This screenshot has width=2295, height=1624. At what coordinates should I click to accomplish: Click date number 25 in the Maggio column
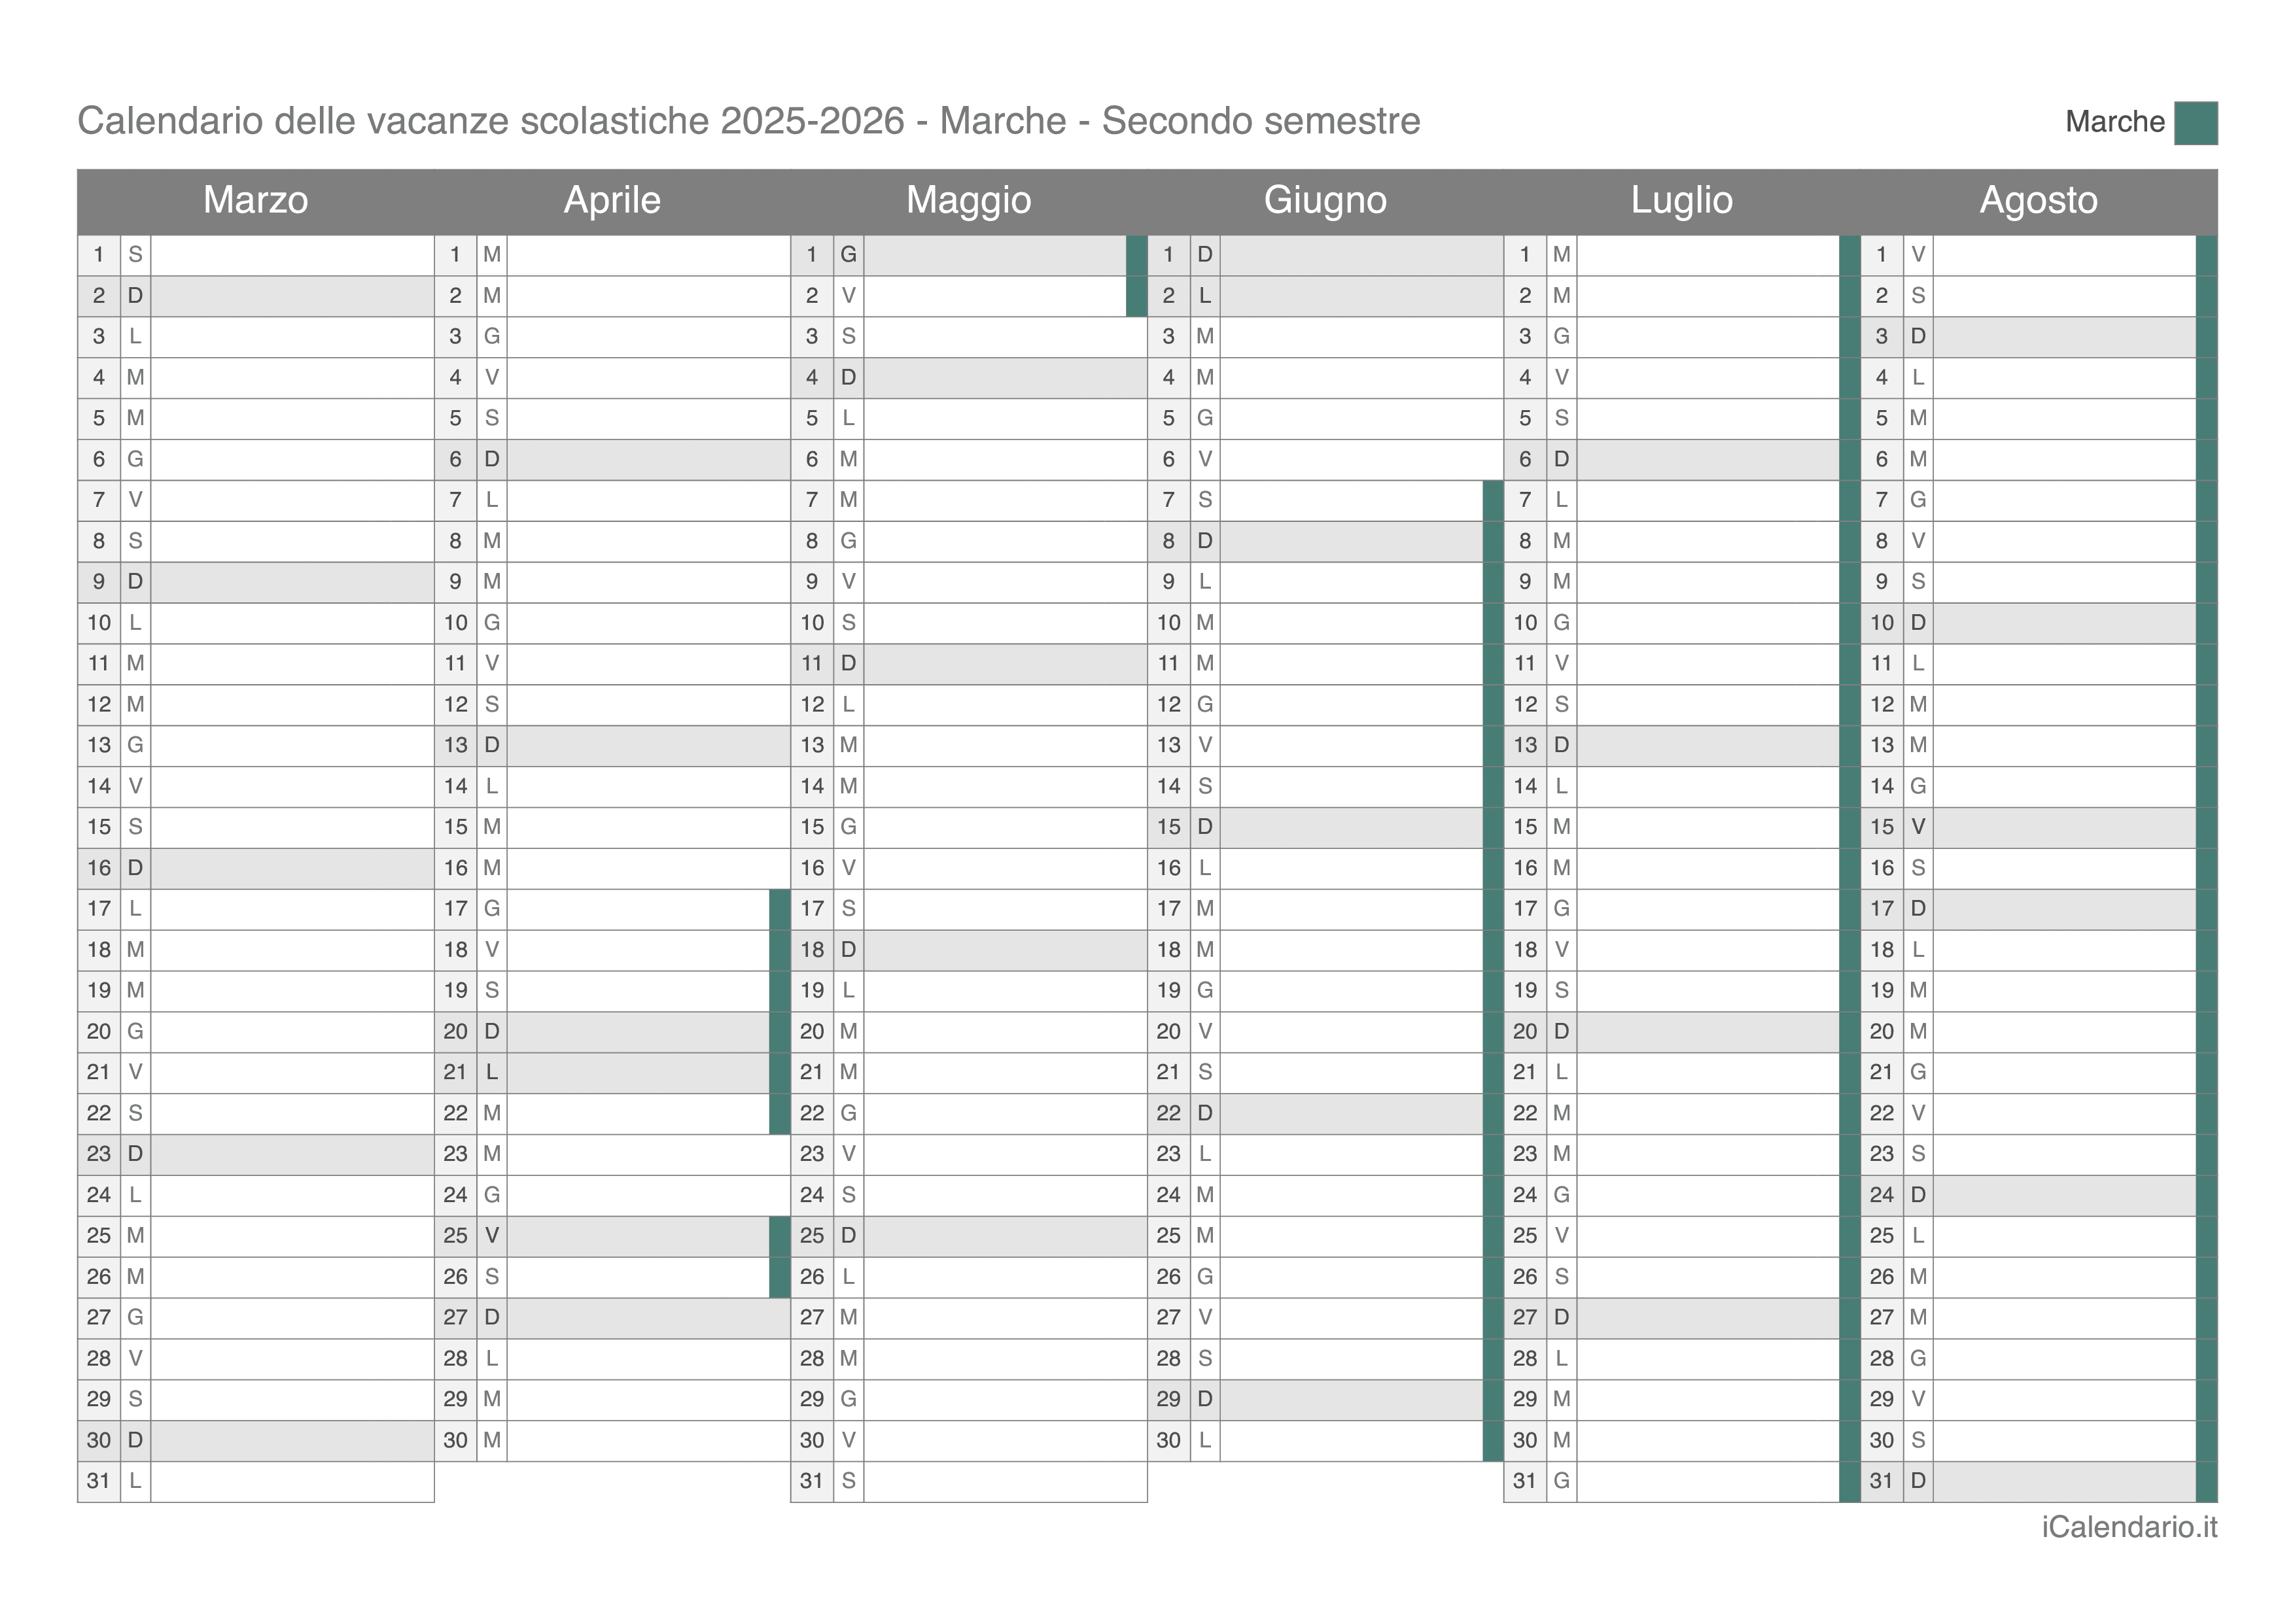click(812, 1236)
